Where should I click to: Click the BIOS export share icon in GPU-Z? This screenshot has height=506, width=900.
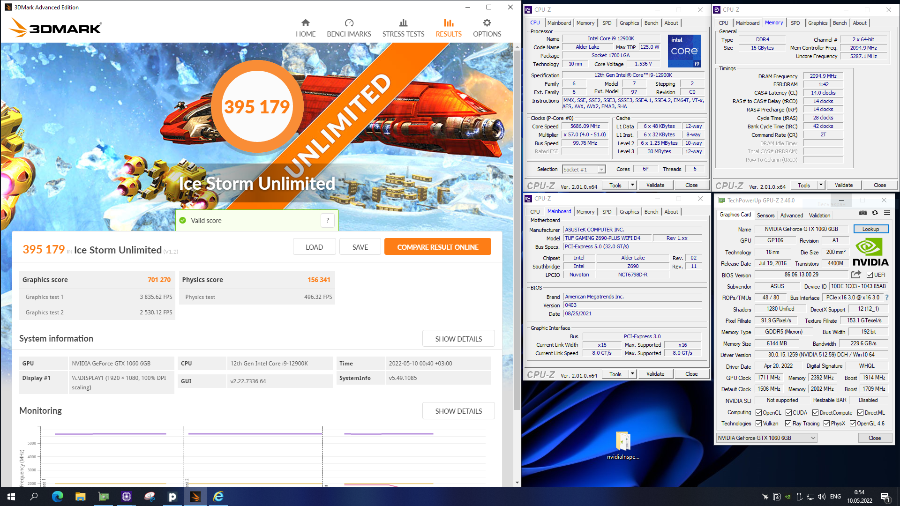pyautogui.click(x=856, y=275)
